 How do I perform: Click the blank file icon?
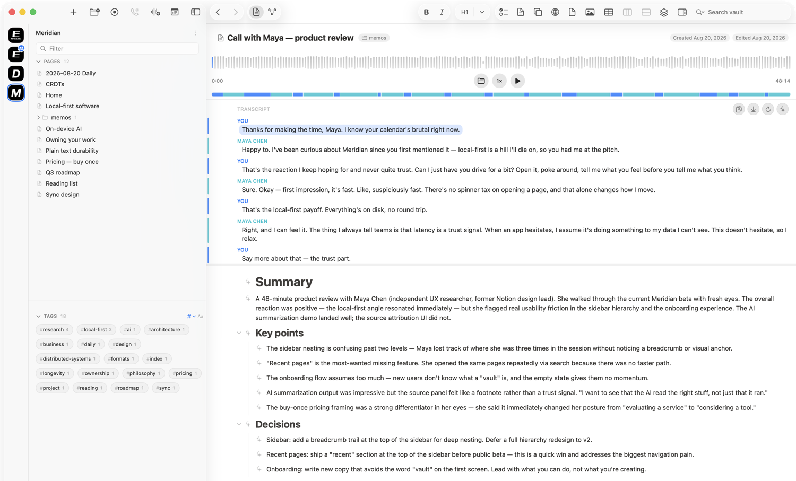coord(572,12)
